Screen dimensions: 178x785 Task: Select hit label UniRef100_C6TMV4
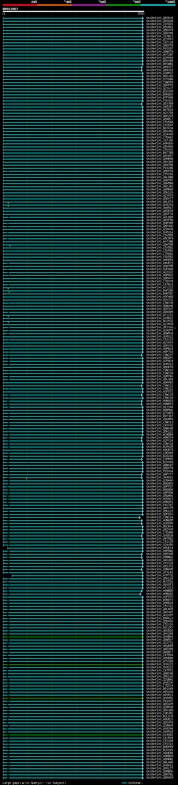coord(159,655)
